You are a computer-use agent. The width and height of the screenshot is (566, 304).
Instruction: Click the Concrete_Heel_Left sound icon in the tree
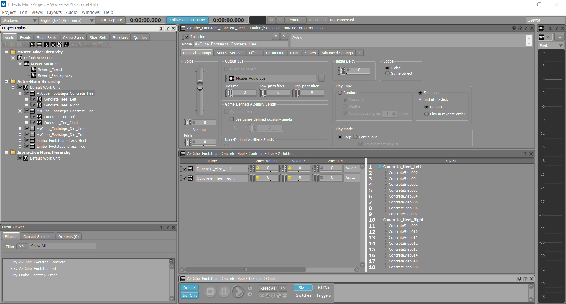point(39,99)
